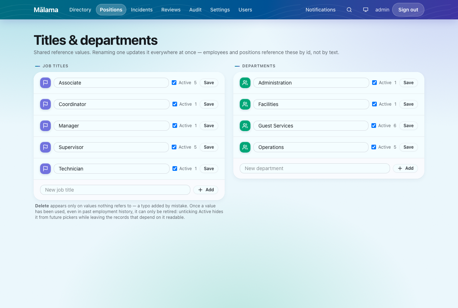Viewport: 458px width, 308px height.
Task: Focus the New job title field
Action: click(x=115, y=190)
